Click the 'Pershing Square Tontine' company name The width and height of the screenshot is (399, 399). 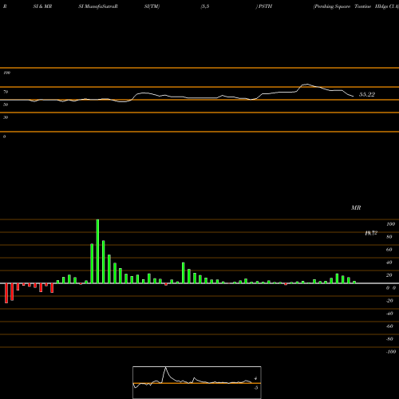point(342,6)
